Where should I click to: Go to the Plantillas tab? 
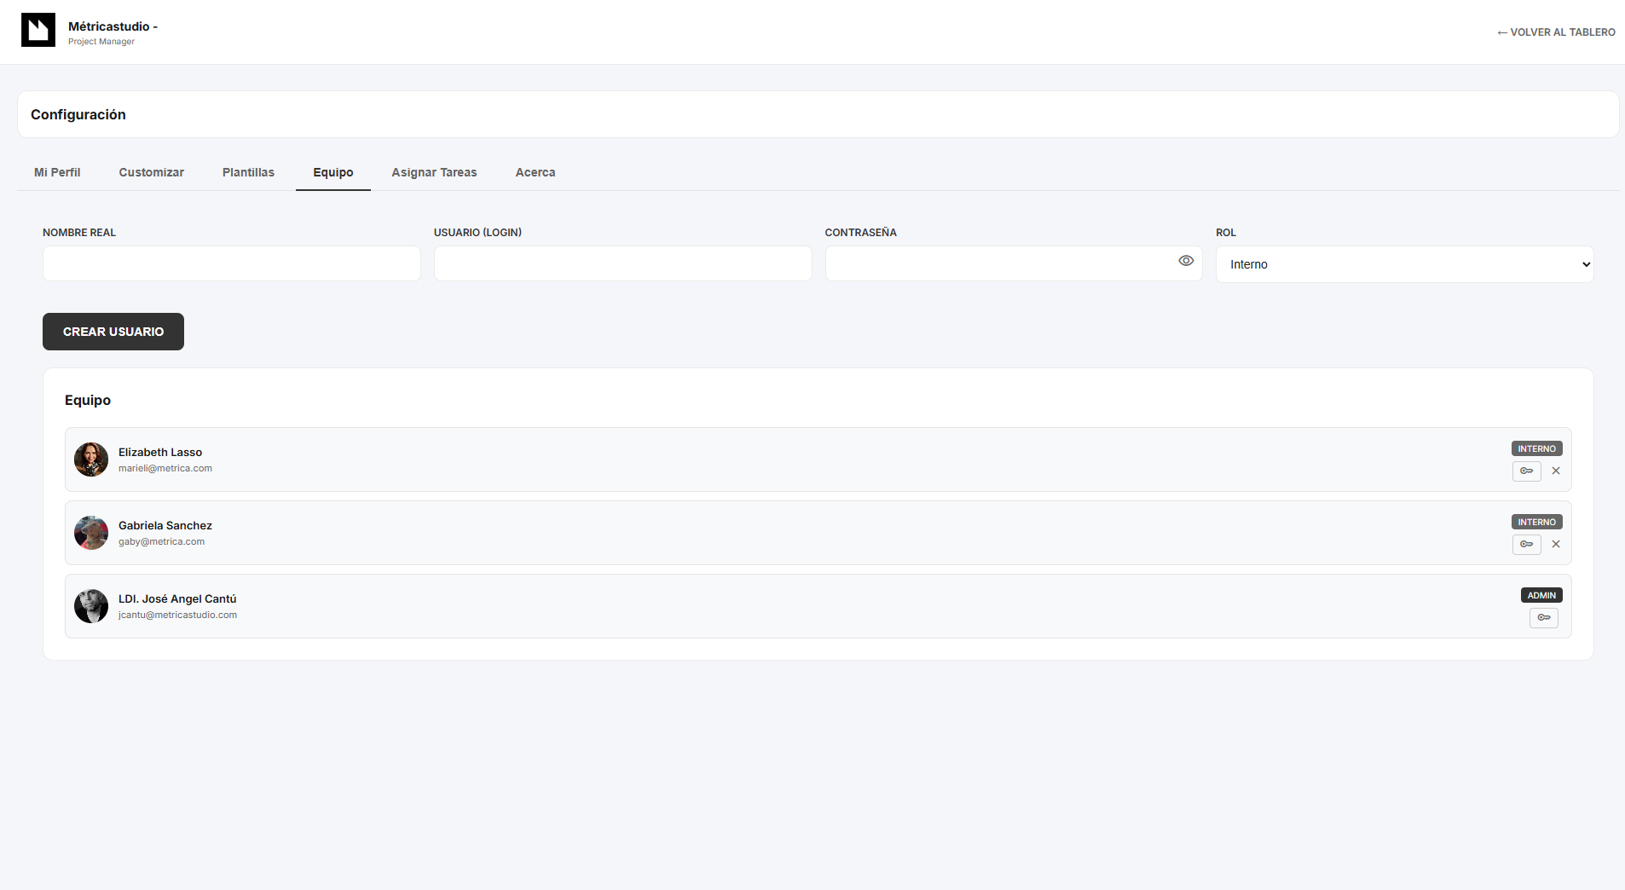(x=248, y=172)
